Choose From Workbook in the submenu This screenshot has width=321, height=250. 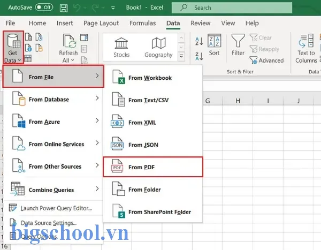coord(152,78)
